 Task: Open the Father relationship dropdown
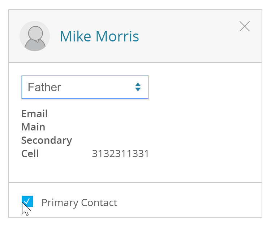click(x=85, y=87)
